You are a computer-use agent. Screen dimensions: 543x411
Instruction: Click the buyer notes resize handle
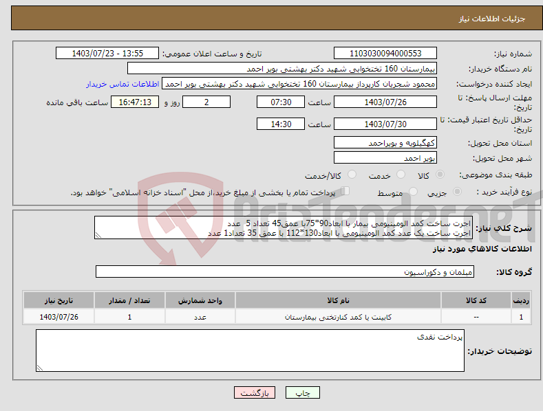40,368
